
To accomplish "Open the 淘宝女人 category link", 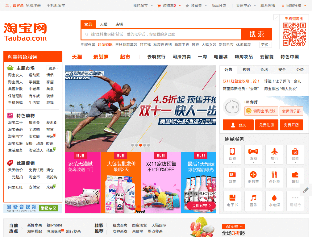I will click(15, 75).
